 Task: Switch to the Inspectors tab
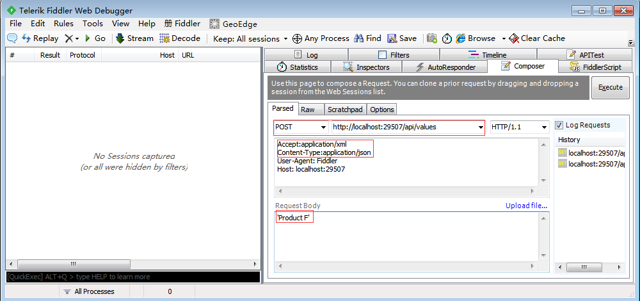pos(366,67)
